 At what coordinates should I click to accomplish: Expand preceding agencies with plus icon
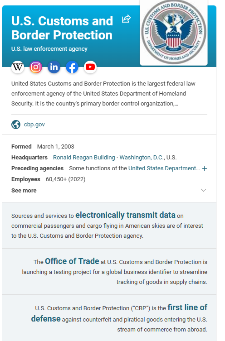pos(205,168)
